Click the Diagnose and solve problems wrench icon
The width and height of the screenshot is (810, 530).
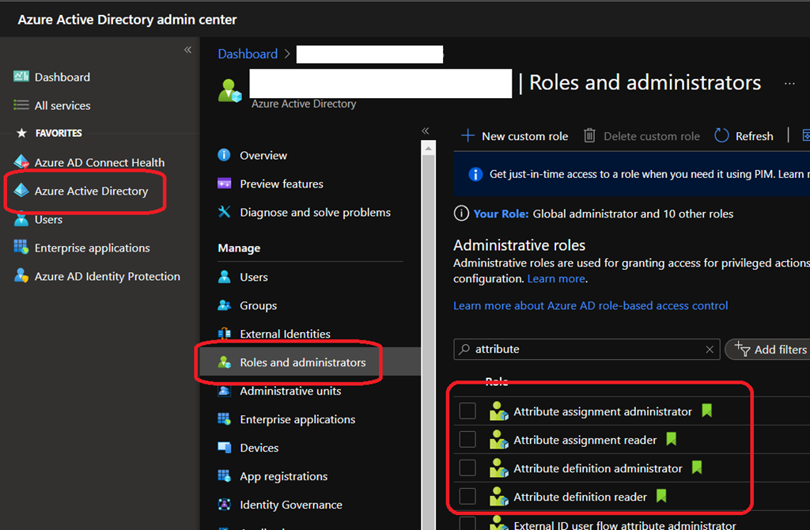(x=225, y=212)
